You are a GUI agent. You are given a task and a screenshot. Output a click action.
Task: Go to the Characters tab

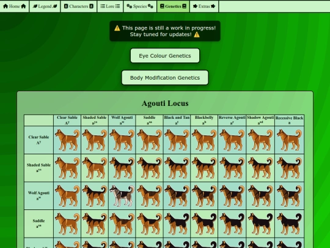point(78,6)
